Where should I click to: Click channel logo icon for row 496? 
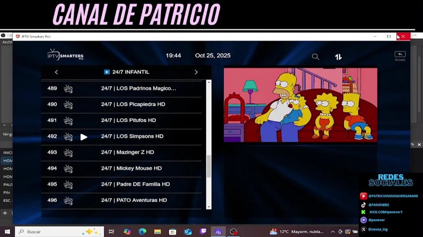68,201
